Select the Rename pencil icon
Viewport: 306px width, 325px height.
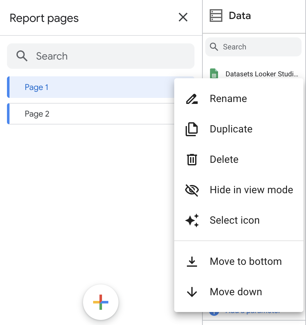192,99
